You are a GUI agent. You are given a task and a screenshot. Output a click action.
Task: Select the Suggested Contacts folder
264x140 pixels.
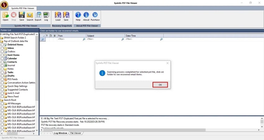(18, 90)
